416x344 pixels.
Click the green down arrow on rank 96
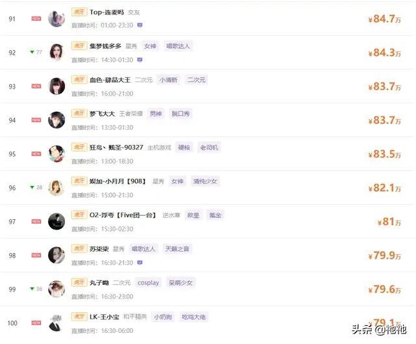point(32,187)
